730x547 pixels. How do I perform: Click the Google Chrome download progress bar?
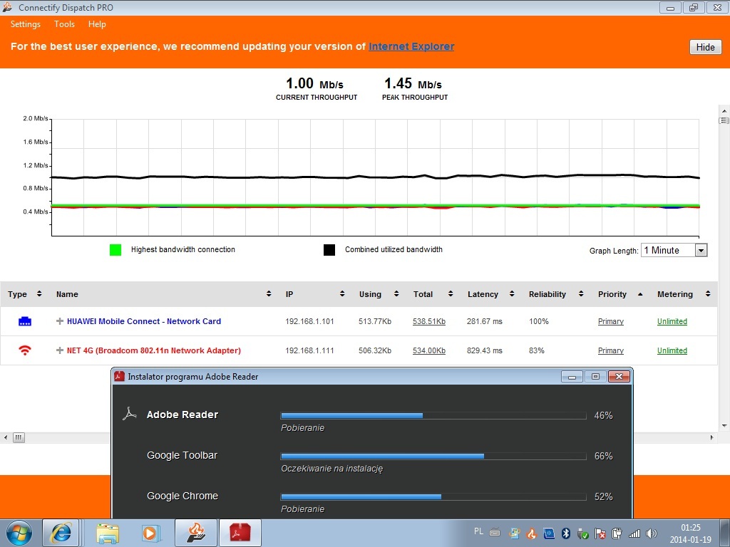[433, 496]
